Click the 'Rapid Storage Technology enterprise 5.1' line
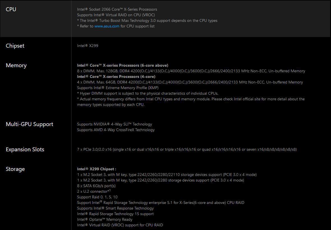Viewport: 331px width, 230px height. tap(161, 203)
